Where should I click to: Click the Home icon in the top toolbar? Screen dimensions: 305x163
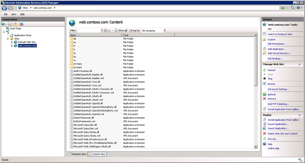292,8
